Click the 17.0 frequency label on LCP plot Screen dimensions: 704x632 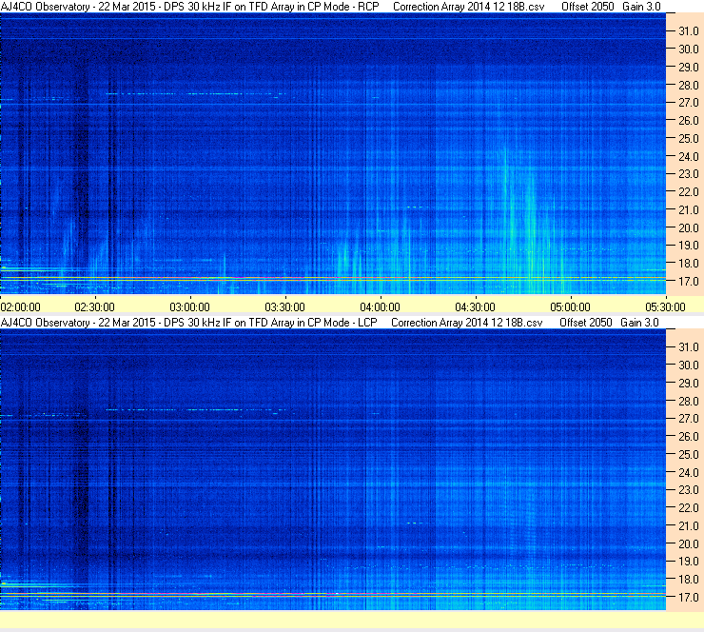(x=688, y=598)
